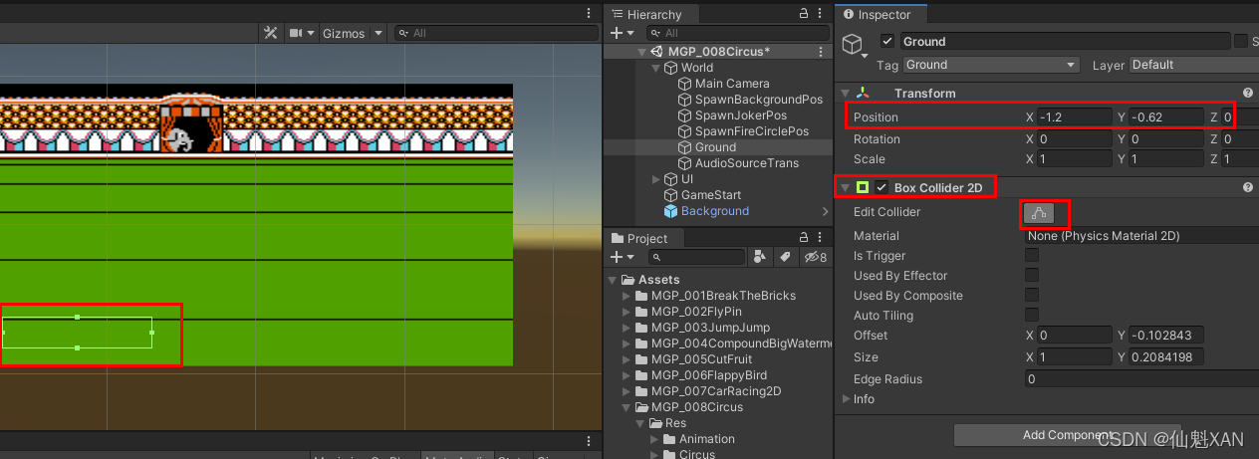This screenshot has height=459, width=1259.
Task: Open Hierarchy panel three-dot menu
Action: pos(822,14)
